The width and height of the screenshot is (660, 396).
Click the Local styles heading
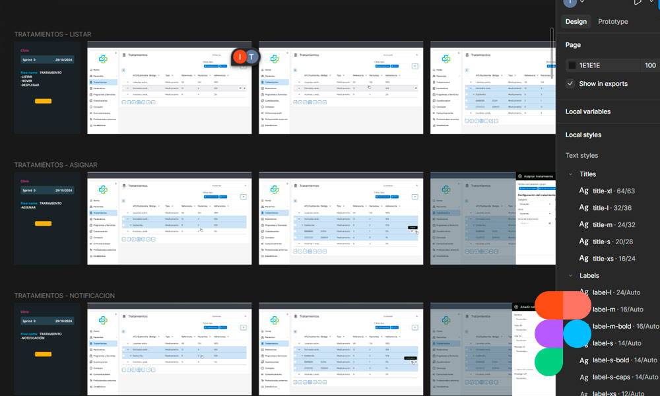click(x=583, y=135)
